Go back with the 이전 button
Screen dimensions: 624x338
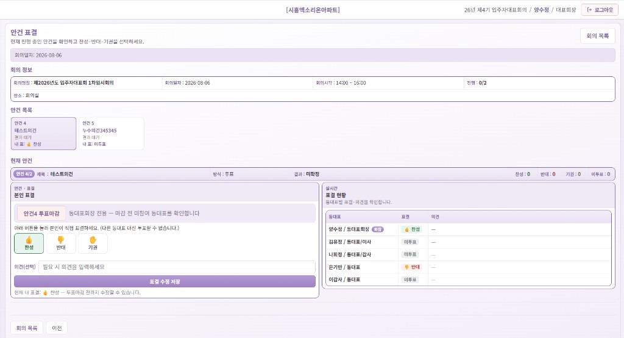(57, 328)
